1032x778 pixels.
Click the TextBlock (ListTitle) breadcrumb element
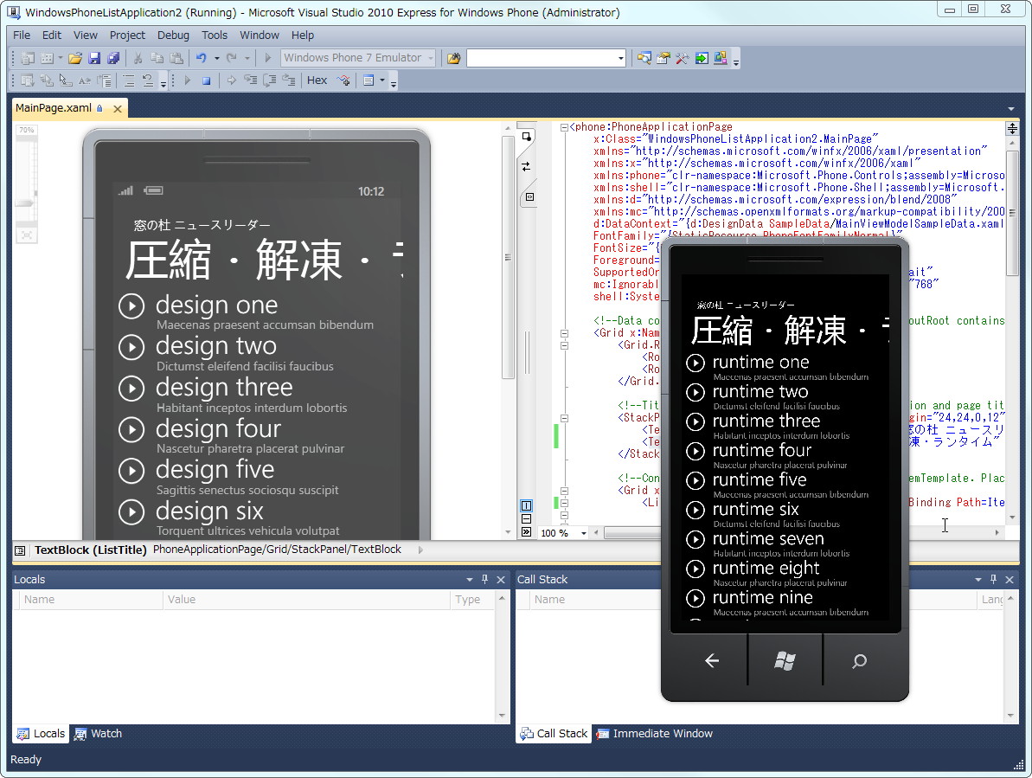click(x=91, y=550)
